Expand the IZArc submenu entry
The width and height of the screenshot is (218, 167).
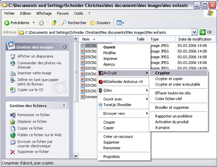pos(124,90)
